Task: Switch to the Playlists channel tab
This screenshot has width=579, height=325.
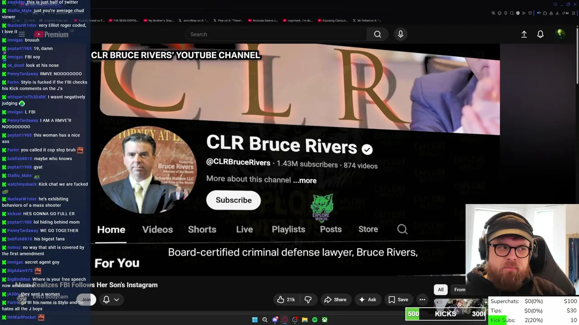Action: coord(288,229)
